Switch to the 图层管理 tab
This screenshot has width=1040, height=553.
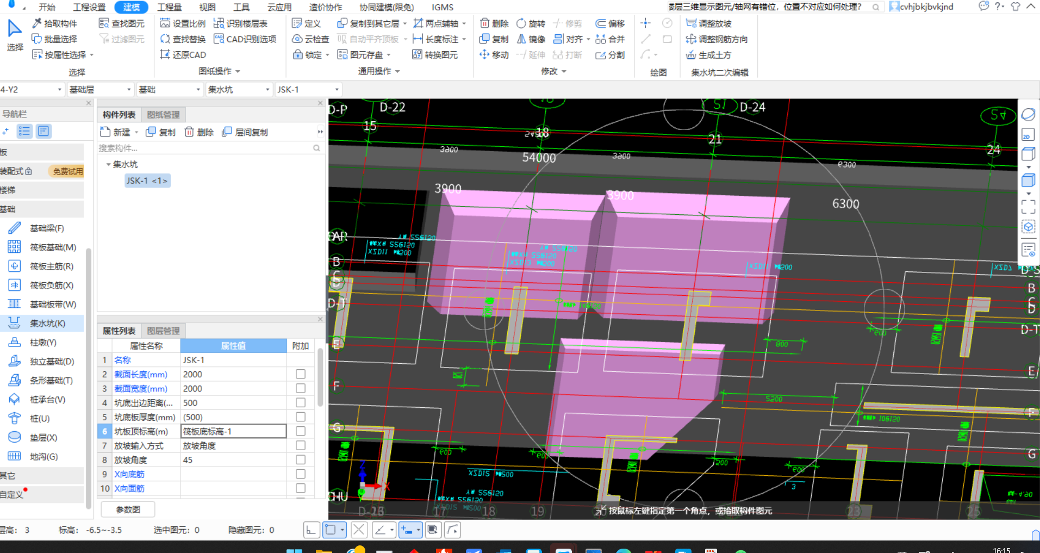coord(163,331)
